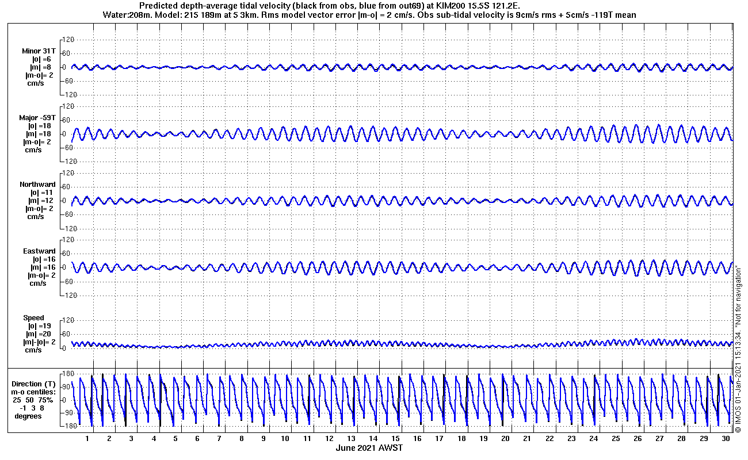Image resolution: width=748 pixels, height=460 pixels.
Task: Click day '9' on the date axis
Action: point(263,439)
